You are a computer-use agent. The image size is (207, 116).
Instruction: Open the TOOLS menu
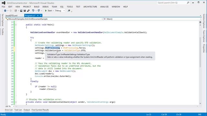(70, 7)
